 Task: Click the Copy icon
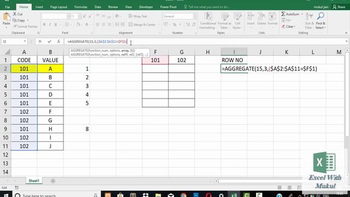tap(15, 20)
